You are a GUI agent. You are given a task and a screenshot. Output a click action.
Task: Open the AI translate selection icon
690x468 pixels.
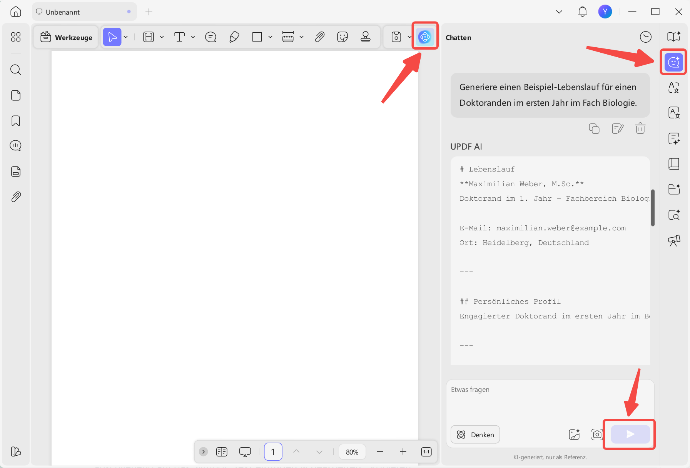click(674, 88)
